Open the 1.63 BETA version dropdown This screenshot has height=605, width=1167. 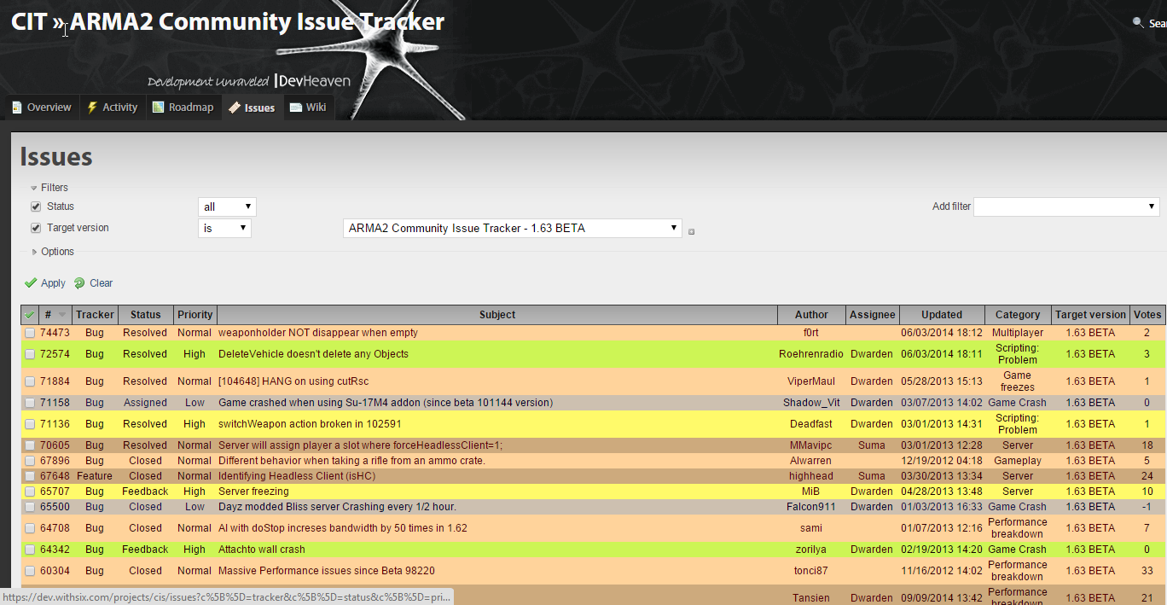[512, 228]
